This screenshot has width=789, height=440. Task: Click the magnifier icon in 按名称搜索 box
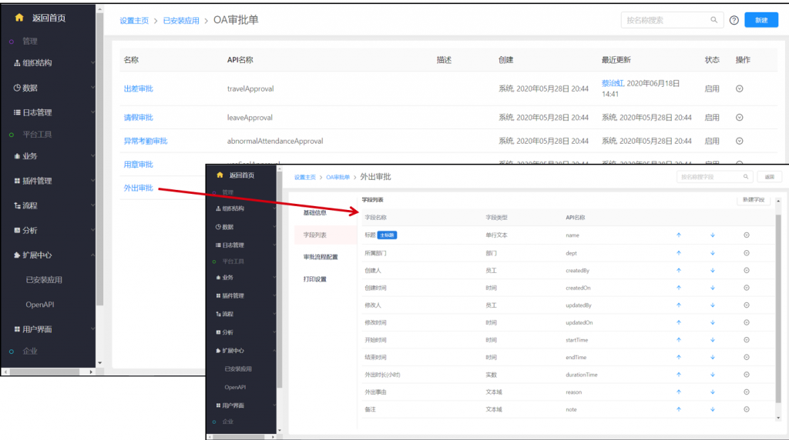click(714, 20)
